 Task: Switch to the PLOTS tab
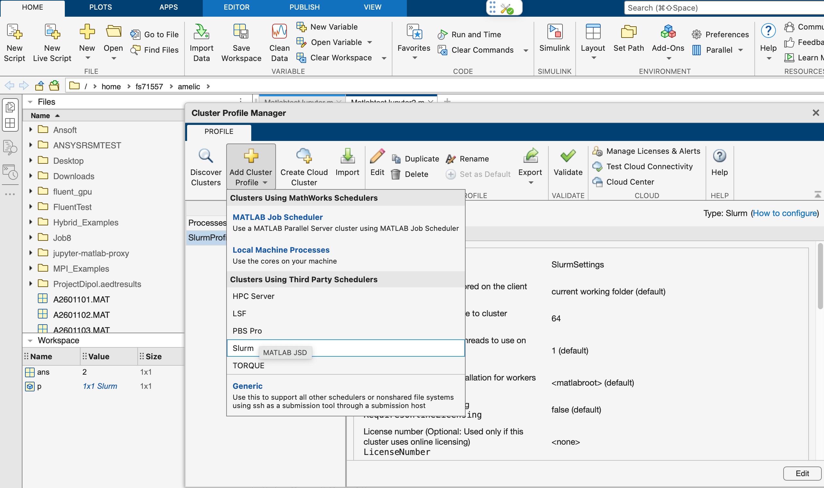click(x=100, y=7)
